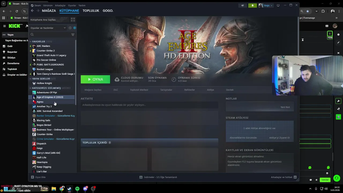Open the green Steam notifications bell
Viewport: 343px width, 193px height.
pyautogui.click(x=252, y=5)
